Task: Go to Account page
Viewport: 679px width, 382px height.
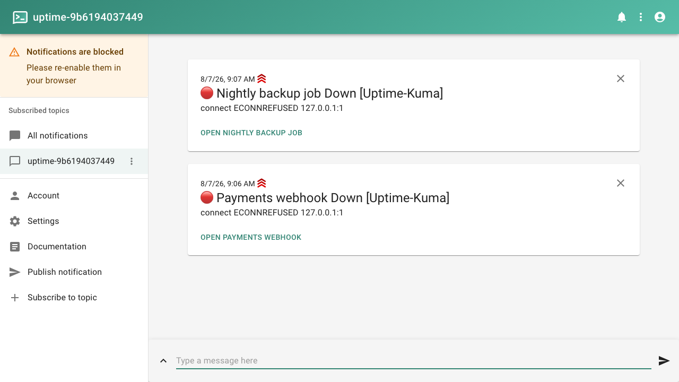Action: 74,196
